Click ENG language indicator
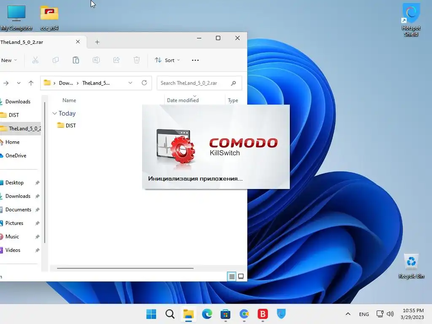Image resolution: width=432 pixels, height=324 pixels. click(x=364, y=314)
